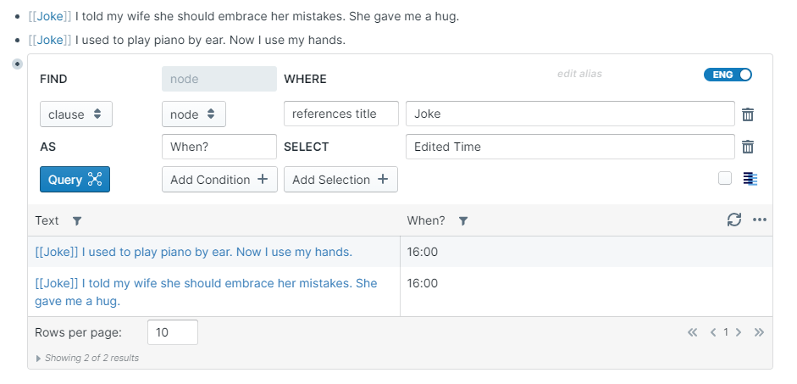Click Add Selection button
797x384 pixels.
(340, 180)
